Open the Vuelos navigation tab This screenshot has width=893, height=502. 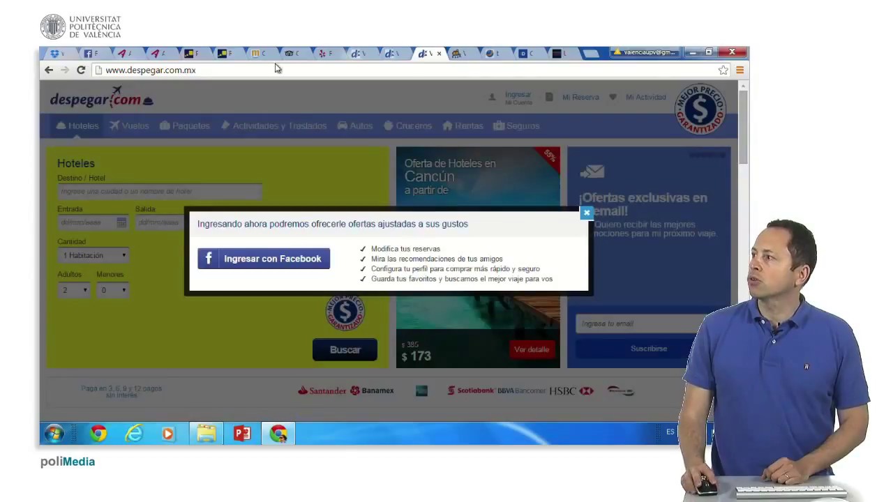pos(129,126)
